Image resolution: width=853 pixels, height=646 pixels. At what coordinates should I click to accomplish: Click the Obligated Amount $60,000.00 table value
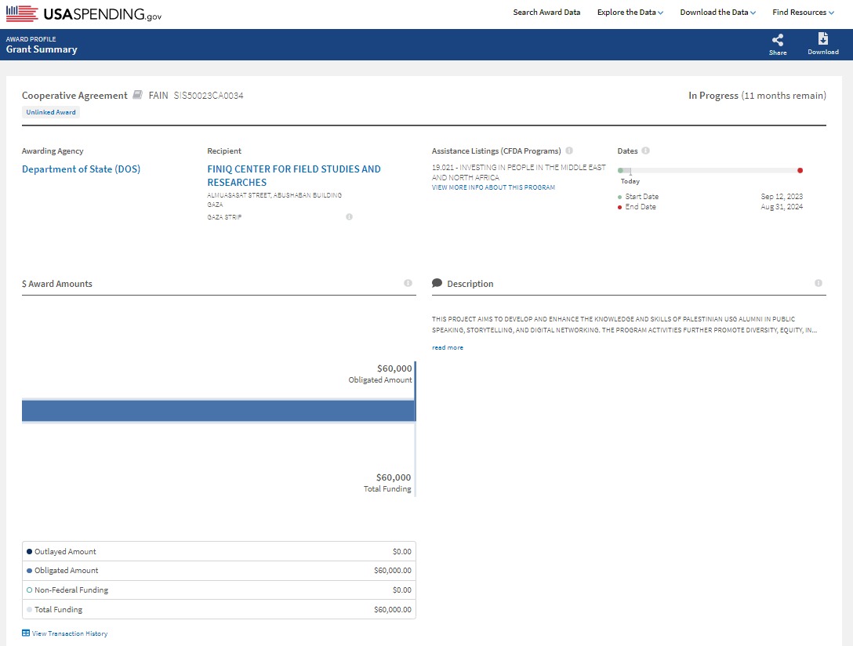(x=393, y=571)
